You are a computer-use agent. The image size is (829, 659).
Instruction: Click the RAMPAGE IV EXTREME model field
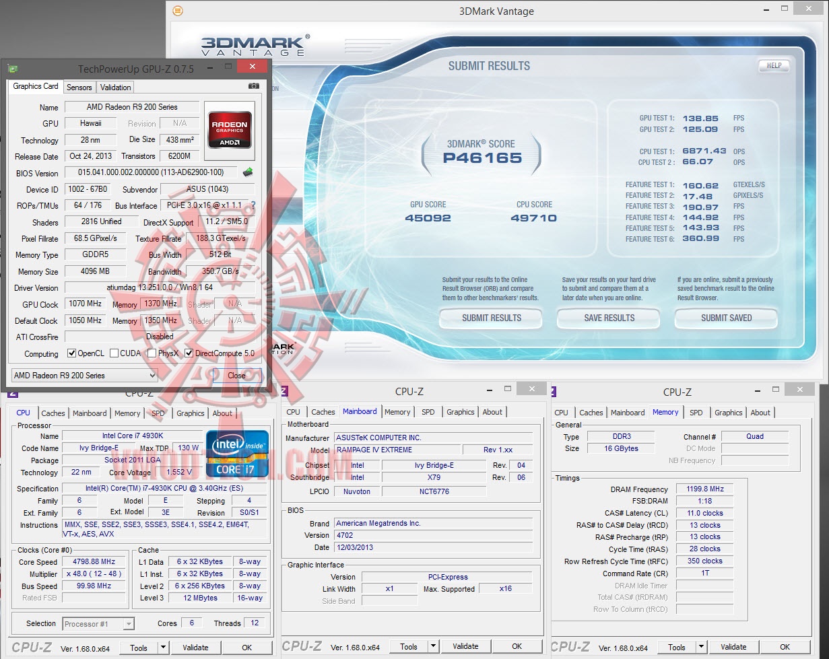point(397,450)
